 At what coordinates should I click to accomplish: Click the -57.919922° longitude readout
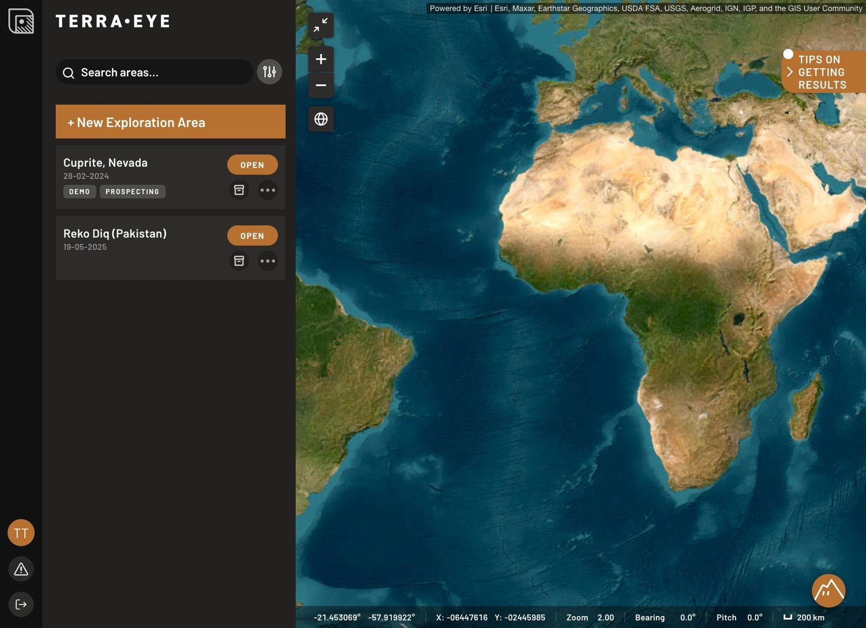pyautogui.click(x=392, y=617)
